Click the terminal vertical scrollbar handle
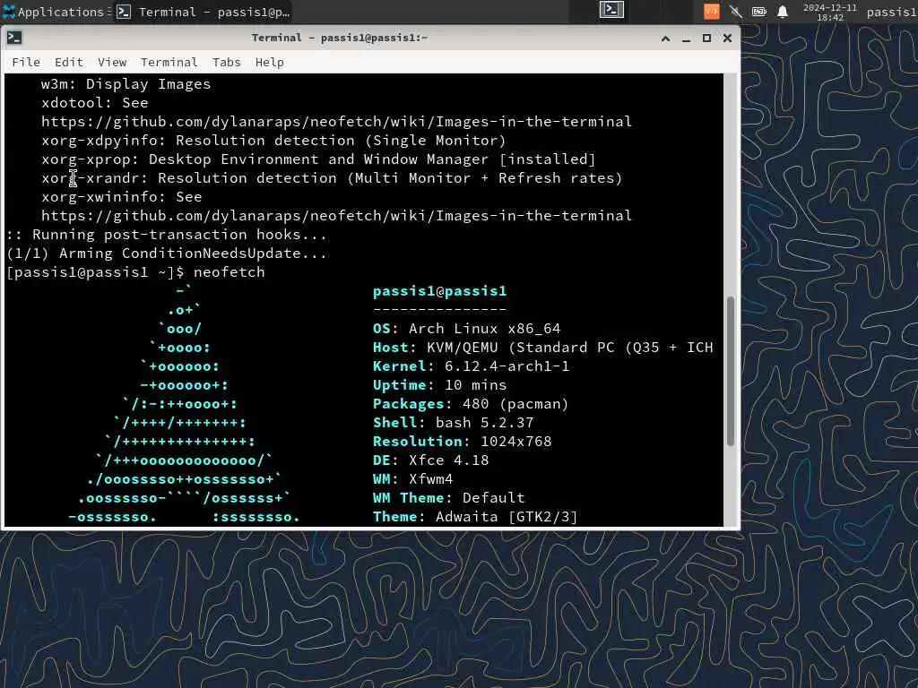This screenshot has height=688, width=918. pos(730,372)
